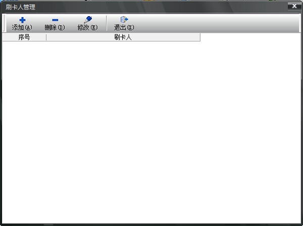Click the empty list area below 刷卡人 column
This screenshot has width=303, height=226.
(x=123, y=131)
